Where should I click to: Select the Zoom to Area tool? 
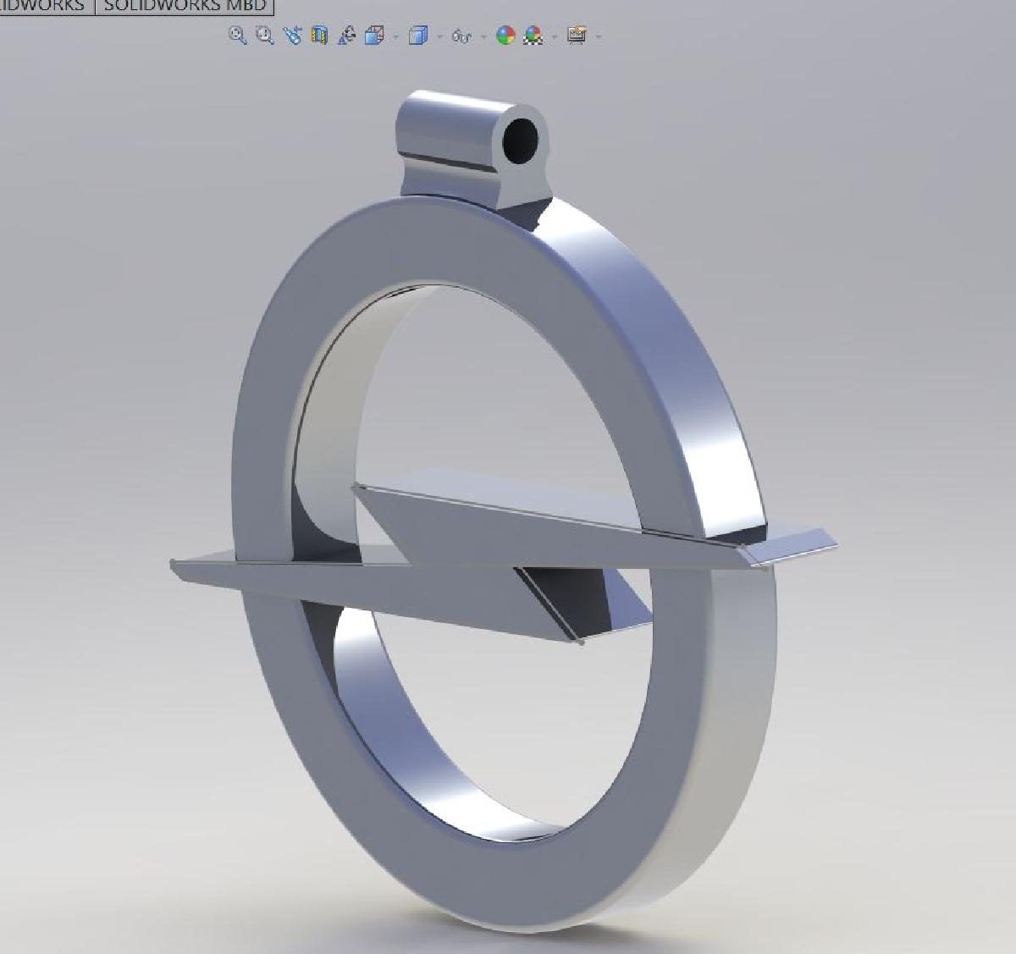tap(265, 36)
